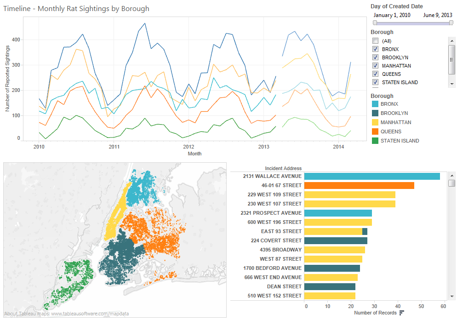Select the STATEN ISLAND legend swatch
457x320 pixels.
pos(375,141)
